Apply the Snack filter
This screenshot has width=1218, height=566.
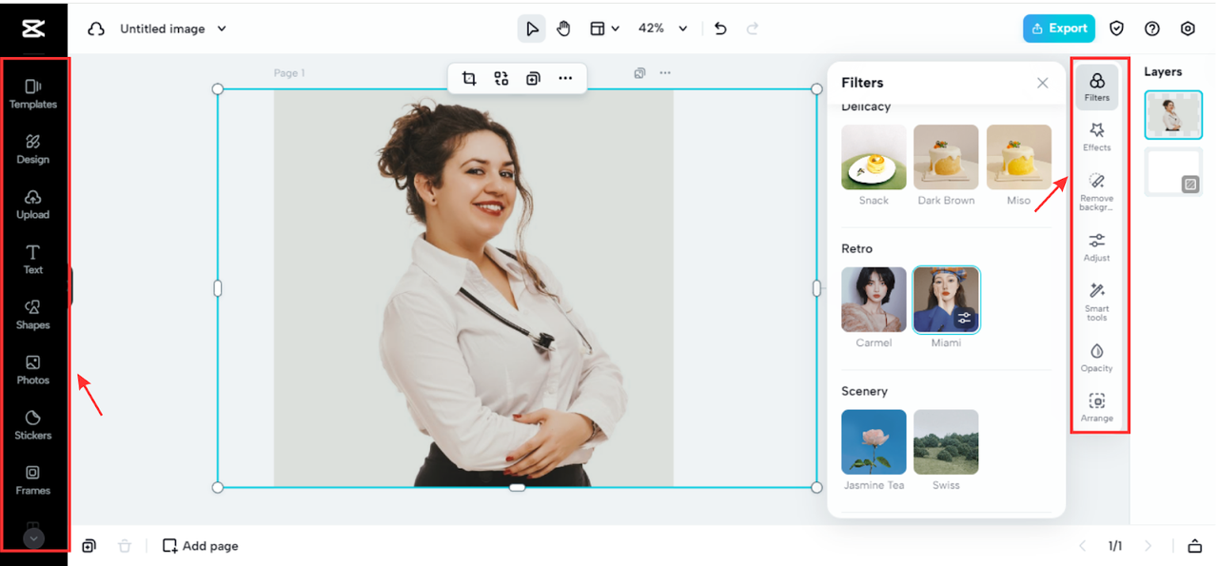point(874,157)
